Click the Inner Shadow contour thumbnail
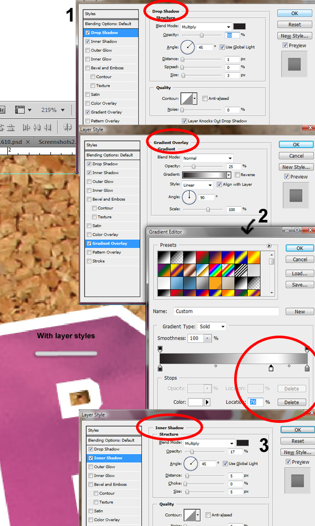The image size is (315, 526). tap(190, 515)
